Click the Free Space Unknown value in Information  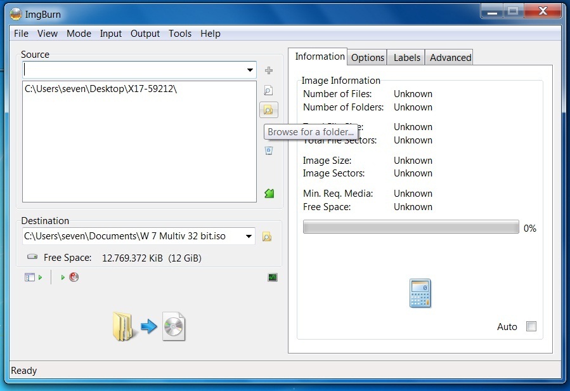point(413,207)
